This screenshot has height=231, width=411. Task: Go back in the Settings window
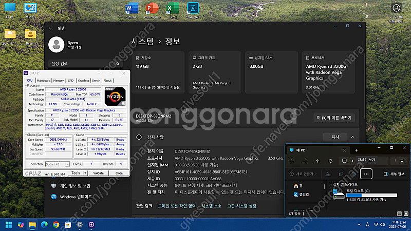click(x=50, y=28)
